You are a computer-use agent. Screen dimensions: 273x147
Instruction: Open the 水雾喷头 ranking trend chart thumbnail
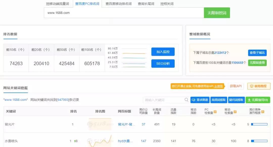pyautogui.click(x=100, y=141)
